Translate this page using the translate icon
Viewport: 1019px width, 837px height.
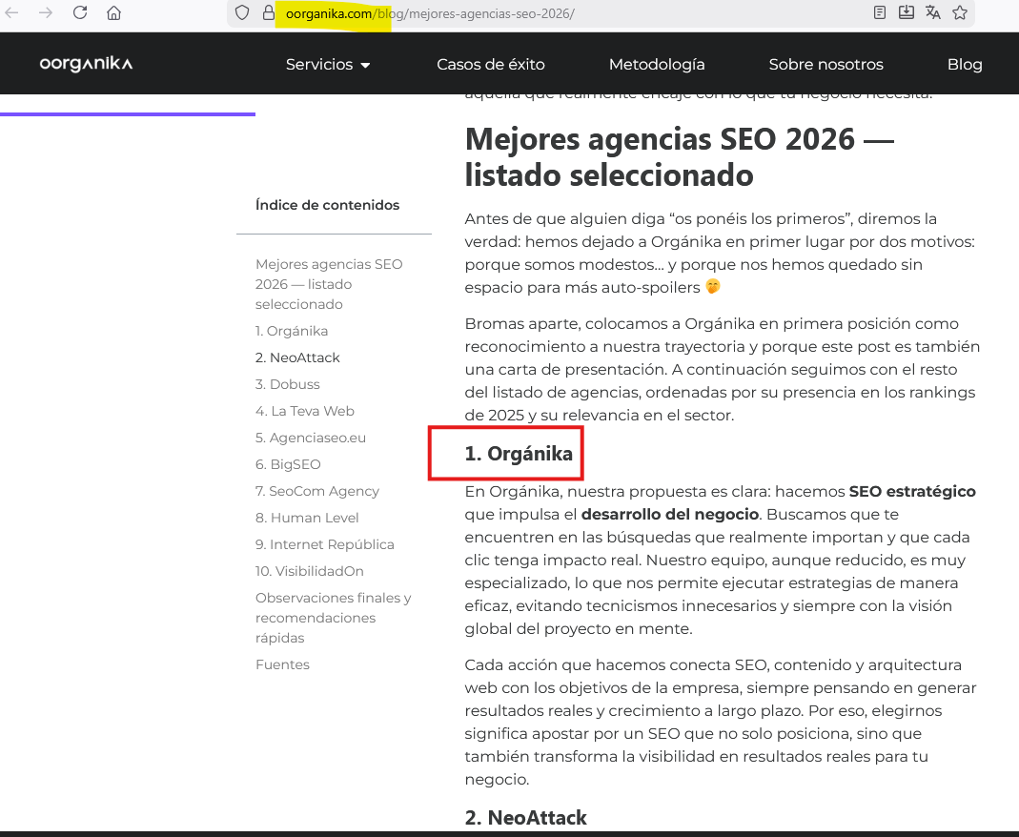click(933, 13)
